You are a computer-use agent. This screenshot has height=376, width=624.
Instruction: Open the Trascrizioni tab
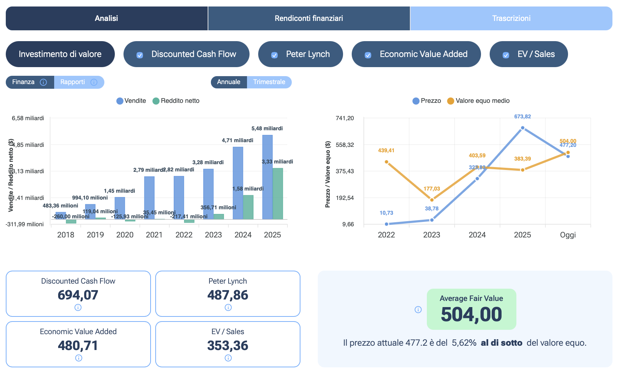coord(511,18)
